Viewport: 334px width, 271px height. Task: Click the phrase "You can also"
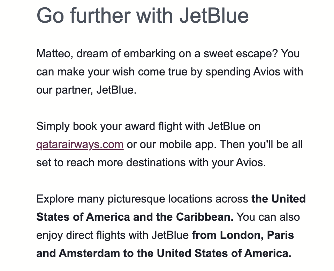pyautogui.click(x=268, y=217)
